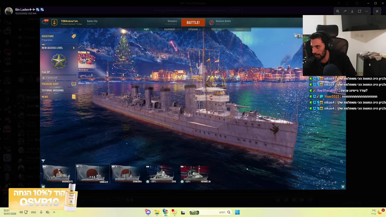Open chat icon below ship carousel
The width and height of the screenshot is (386, 217).
(43, 187)
